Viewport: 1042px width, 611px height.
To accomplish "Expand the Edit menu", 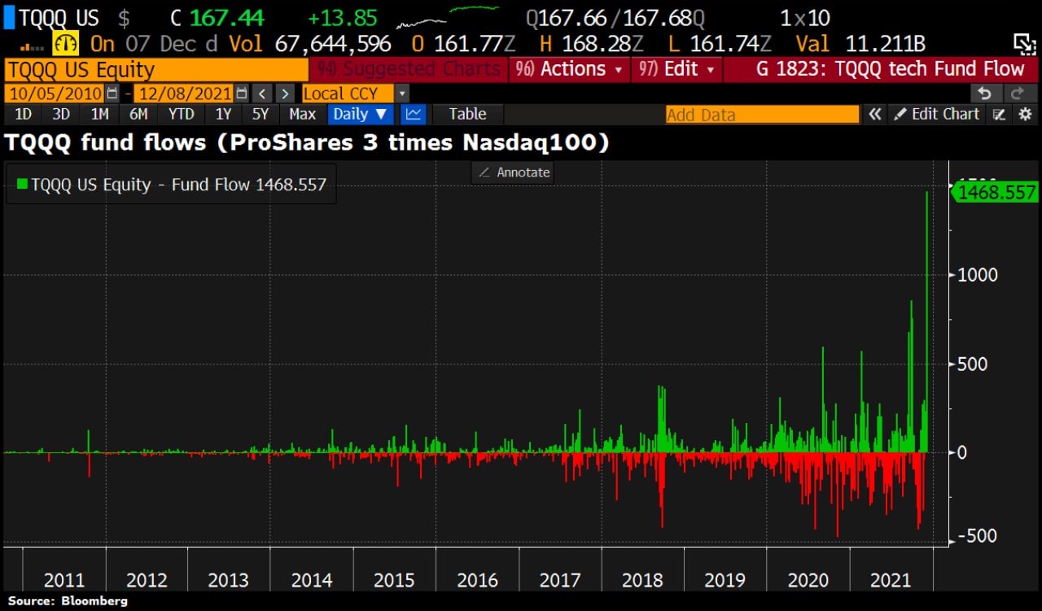I will (x=677, y=69).
